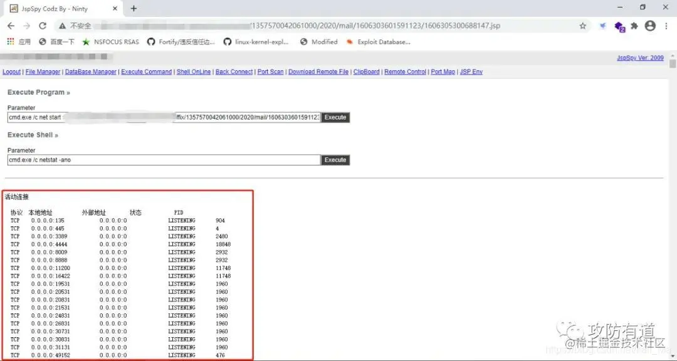Open the Fortify GitHub bookmark
The image size is (677, 361).
181,42
